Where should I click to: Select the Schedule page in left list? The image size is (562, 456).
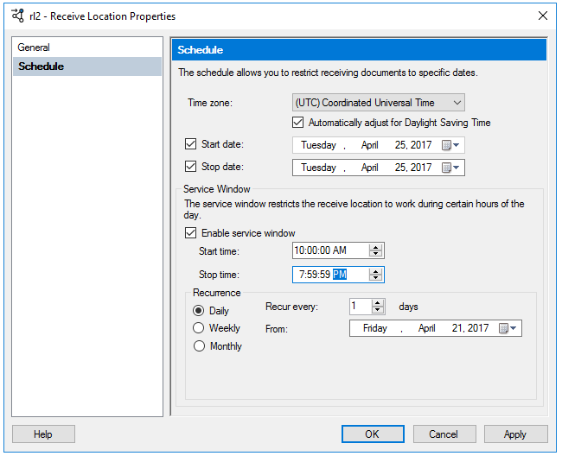point(87,66)
